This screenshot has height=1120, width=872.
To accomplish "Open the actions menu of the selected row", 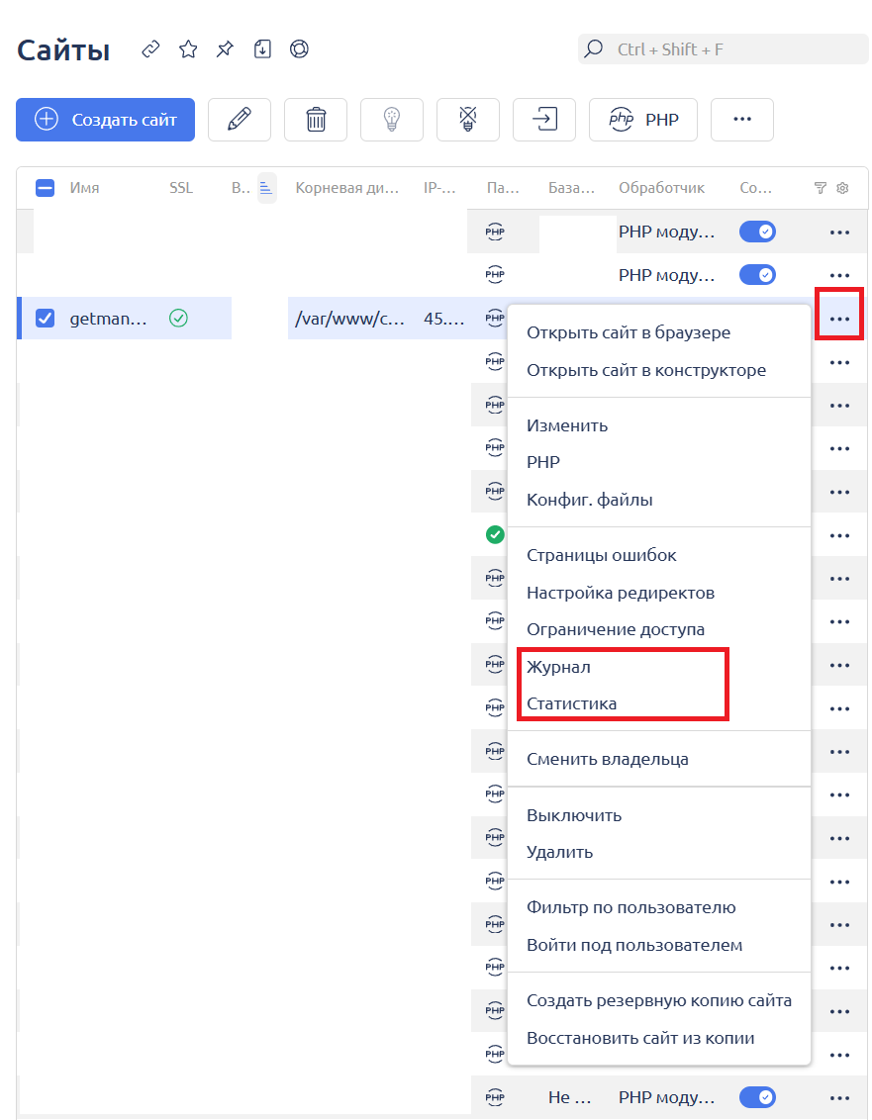I will point(839,319).
